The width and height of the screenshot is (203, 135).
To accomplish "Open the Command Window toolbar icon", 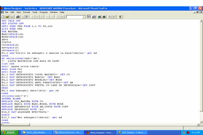I will point(89,17).
